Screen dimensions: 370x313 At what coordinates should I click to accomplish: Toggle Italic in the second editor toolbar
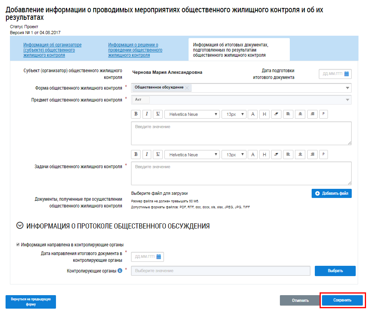[146, 154]
